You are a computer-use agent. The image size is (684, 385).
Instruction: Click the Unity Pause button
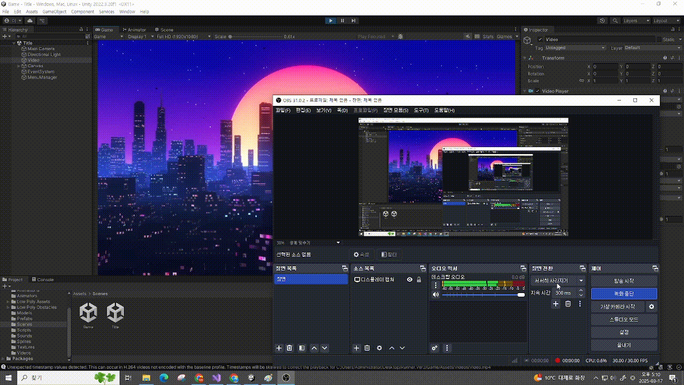pyautogui.click(x=342, y=20)
